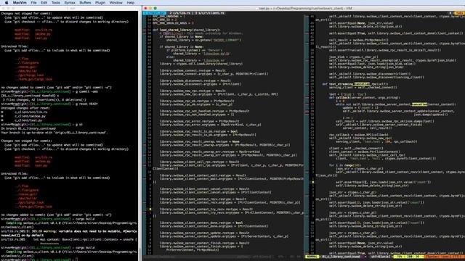Close the VIM window with red button

pos(145,8)
